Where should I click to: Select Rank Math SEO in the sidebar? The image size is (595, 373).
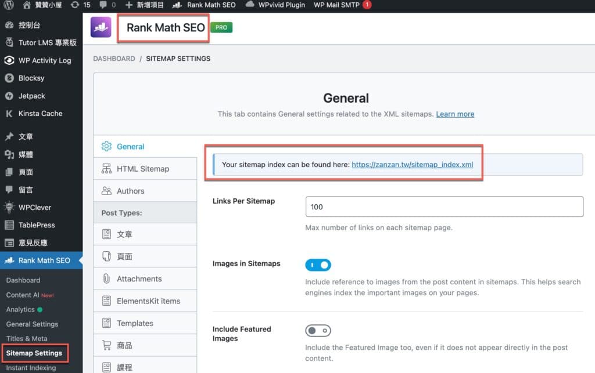pos(41,260)
